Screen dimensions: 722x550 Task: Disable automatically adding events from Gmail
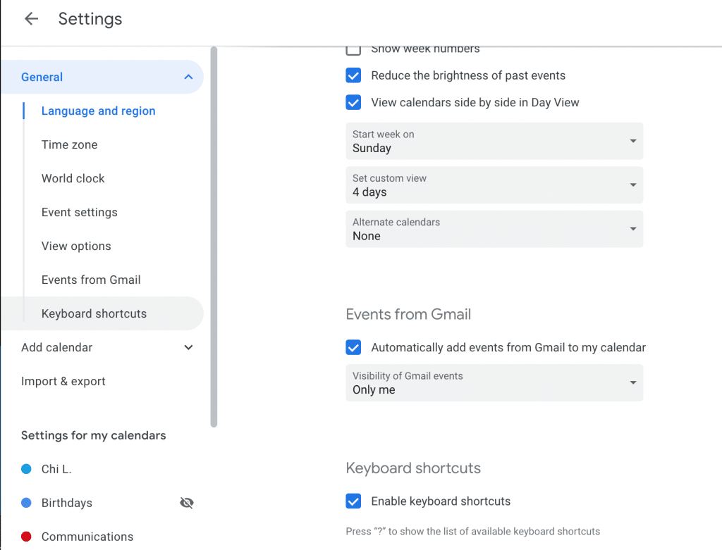353,347
